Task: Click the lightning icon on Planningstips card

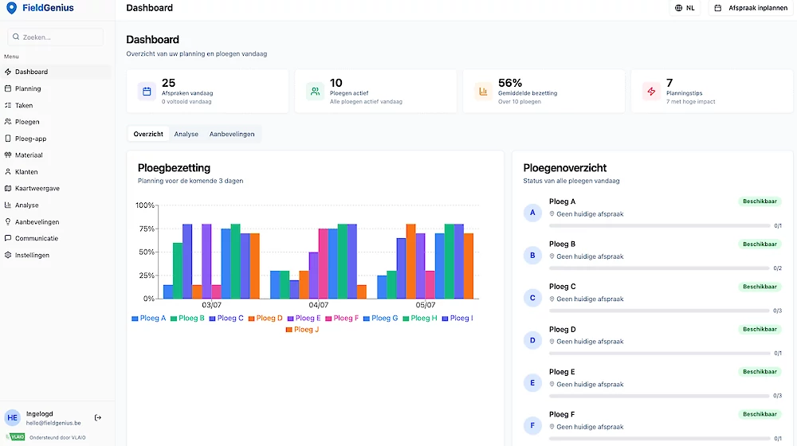Action: click(651, 92)
